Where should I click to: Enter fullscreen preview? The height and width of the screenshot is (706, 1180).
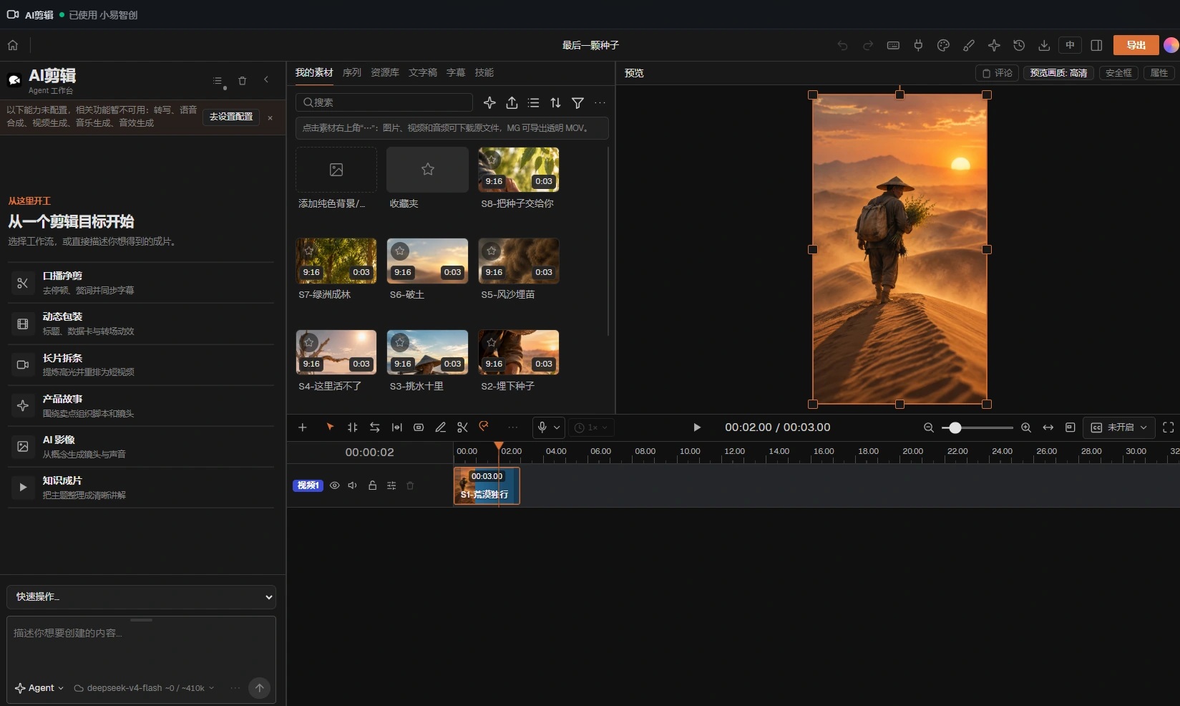1168,427
